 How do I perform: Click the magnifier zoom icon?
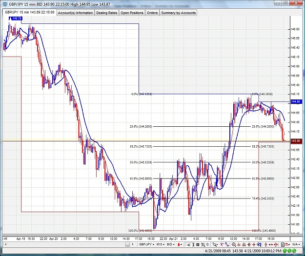point(234,244)
